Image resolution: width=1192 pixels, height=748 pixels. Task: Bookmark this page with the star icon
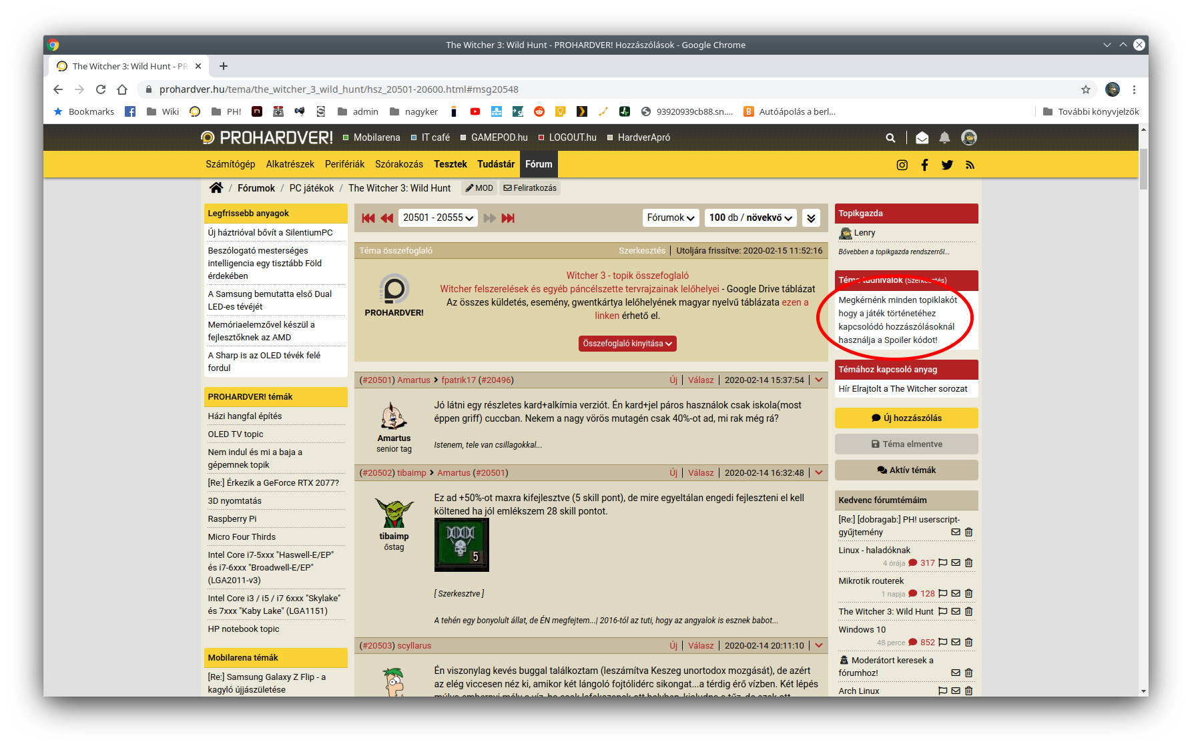click(x=1086, y=89)
